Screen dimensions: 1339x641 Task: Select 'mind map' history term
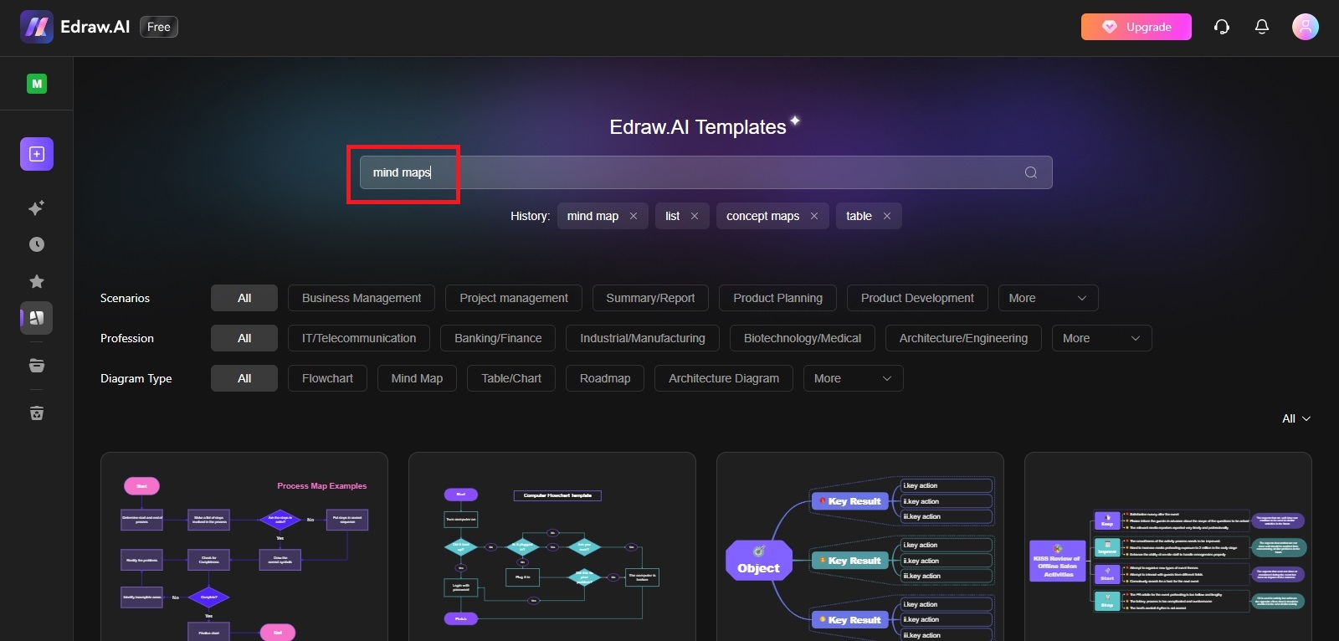593,216
